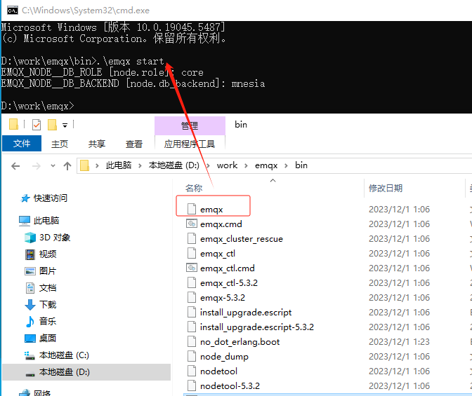472x396 pixels.
Task: Expand chevron after emqx in address bar
Action: coord(286,165)
